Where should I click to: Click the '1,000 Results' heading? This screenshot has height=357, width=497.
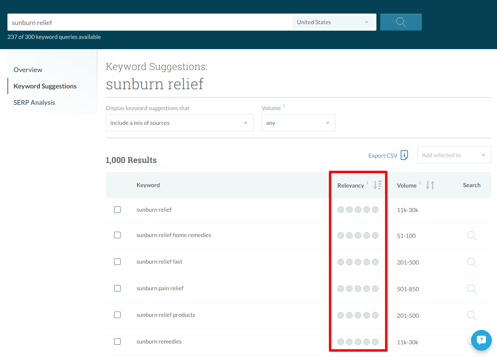(x=131, y=160)
